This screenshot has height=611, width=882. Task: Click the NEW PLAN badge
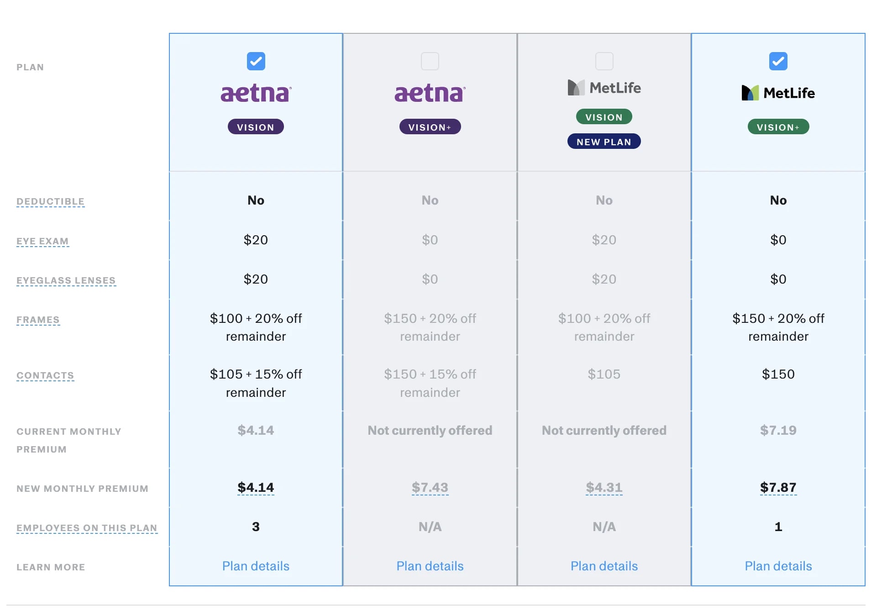click(604, 142)
